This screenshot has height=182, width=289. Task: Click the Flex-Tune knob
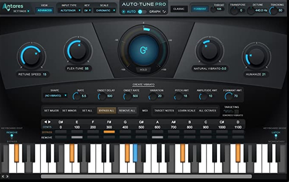[x=78, y=50]
